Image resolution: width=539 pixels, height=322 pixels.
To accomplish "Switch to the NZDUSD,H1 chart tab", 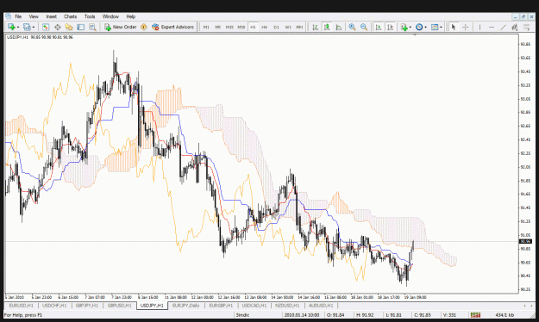I will pyautogui.click(x=287, y=306).
